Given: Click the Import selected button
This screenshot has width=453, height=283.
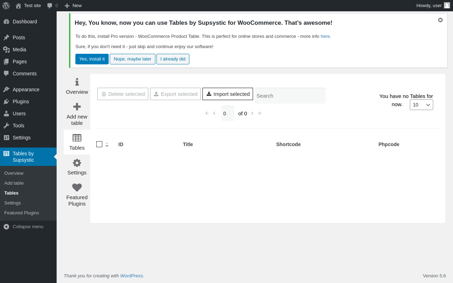Looking at the screenshot, I should 228,94.
